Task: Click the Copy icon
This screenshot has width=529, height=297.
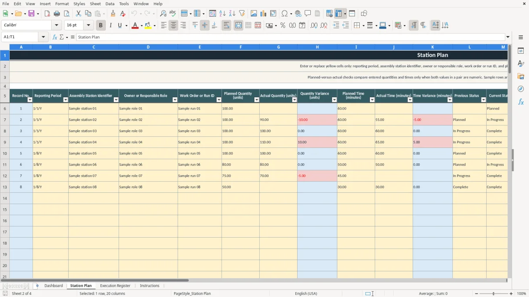Action: 88,14
